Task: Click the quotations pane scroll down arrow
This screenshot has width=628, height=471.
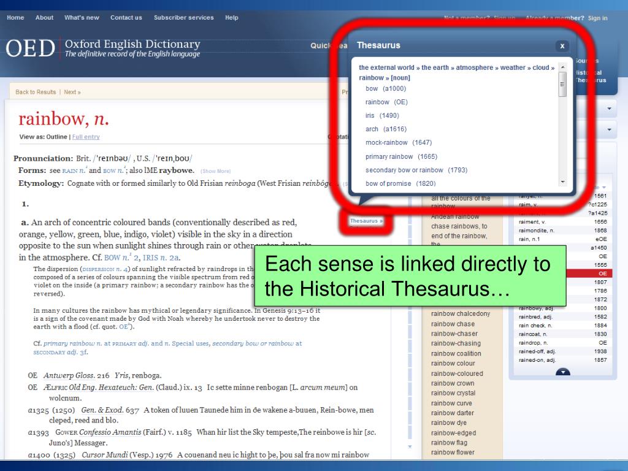Action: point(410,446)
